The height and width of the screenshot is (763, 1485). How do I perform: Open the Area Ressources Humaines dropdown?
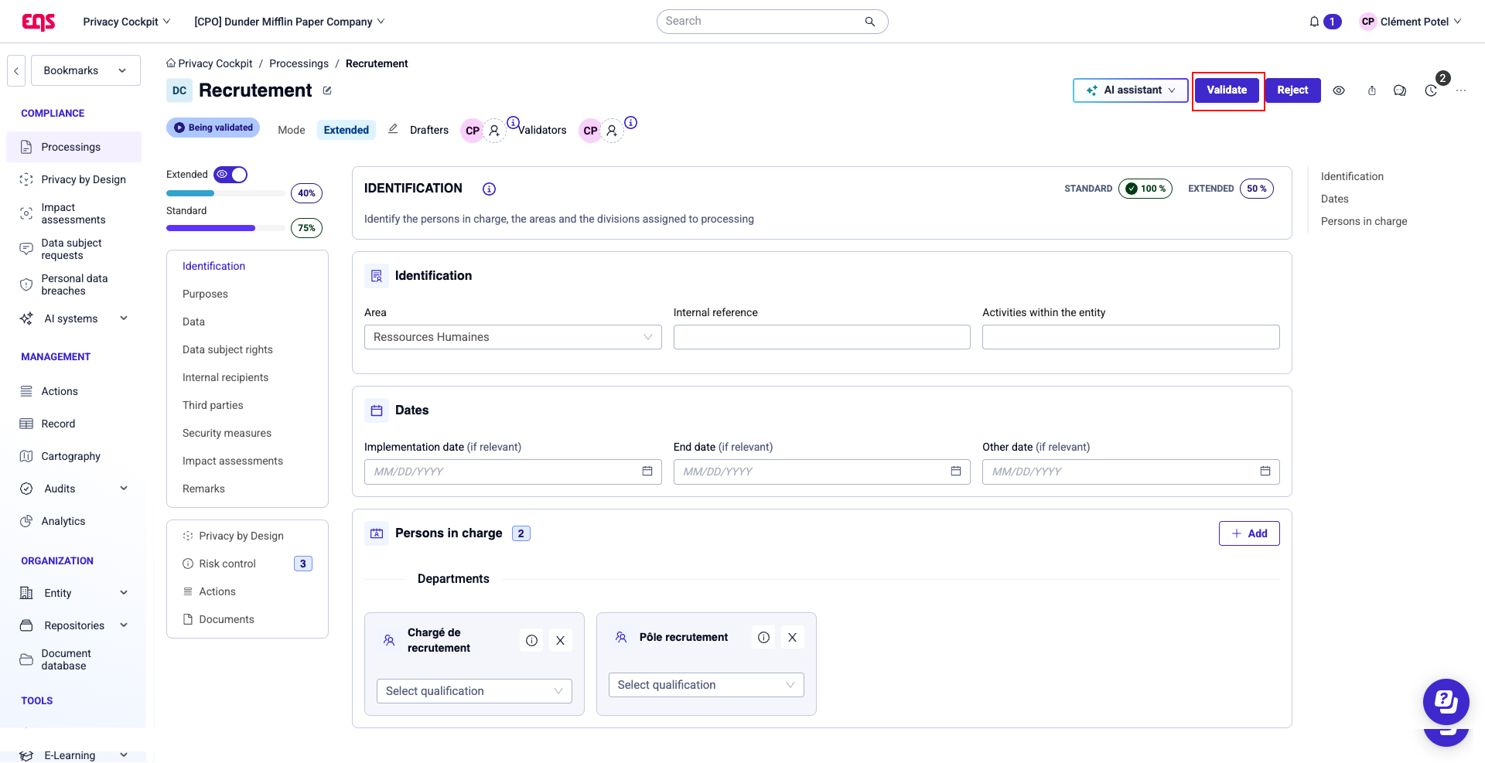pyautogui.click(x=513, y=337)
